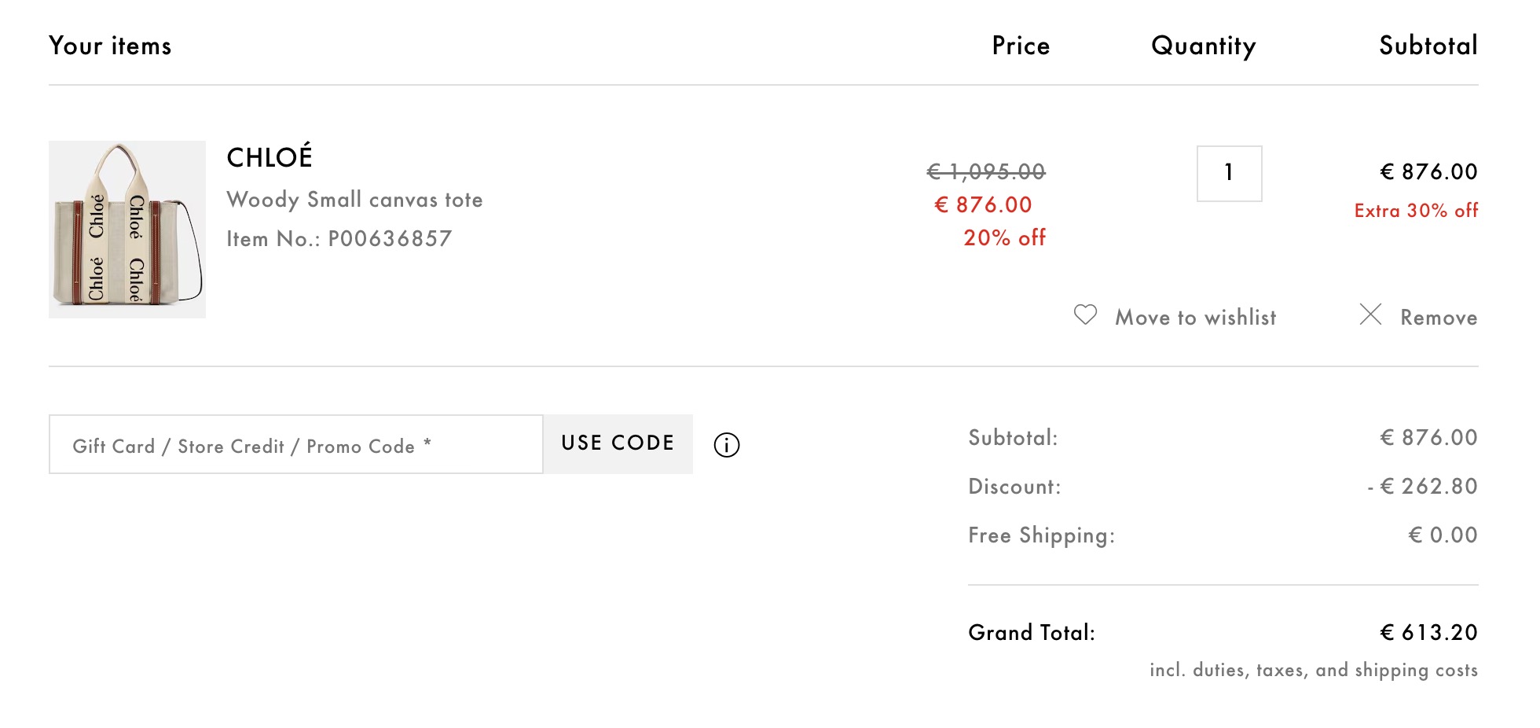
Task: Click the heart icon beside Move to wishlist
Action: click(1087, 316)
